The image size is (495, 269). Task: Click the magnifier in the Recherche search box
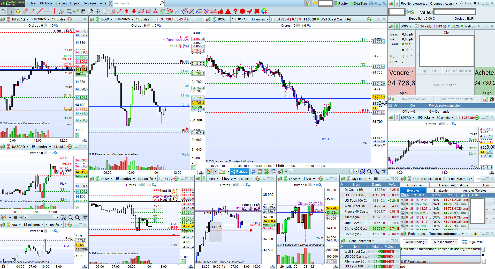click(162, 3)
